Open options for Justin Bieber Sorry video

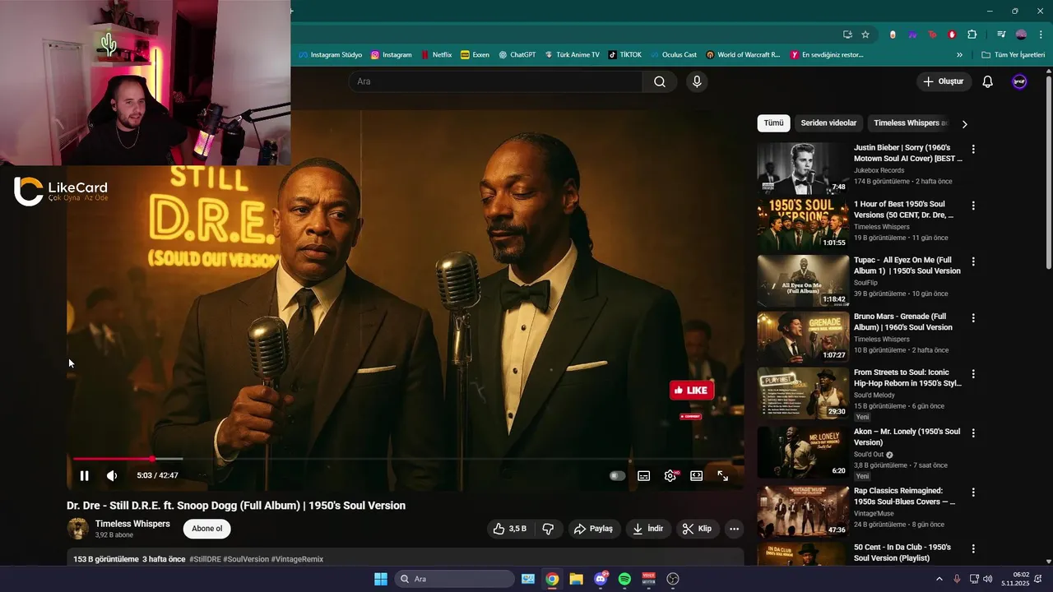pyautogui.click(x=973, y=149)
